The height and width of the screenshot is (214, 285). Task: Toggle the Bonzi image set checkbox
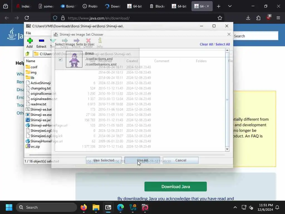tap(60, 60)
